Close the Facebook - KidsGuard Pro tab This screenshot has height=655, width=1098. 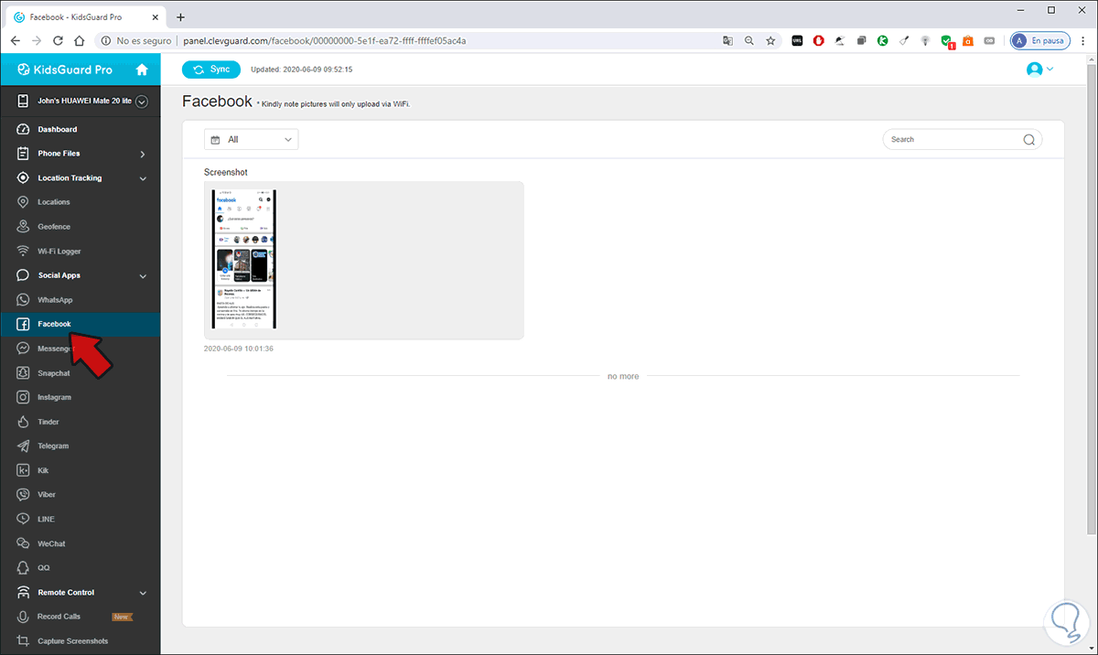point(156,17)
